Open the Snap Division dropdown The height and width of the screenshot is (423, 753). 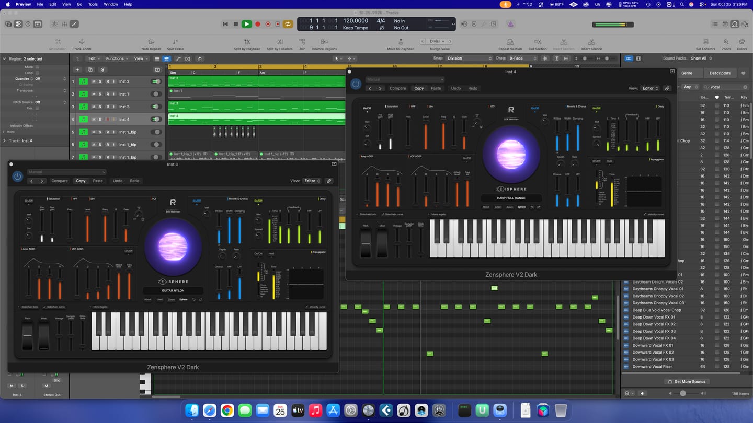pyautogui.click(x=469, y=58)
